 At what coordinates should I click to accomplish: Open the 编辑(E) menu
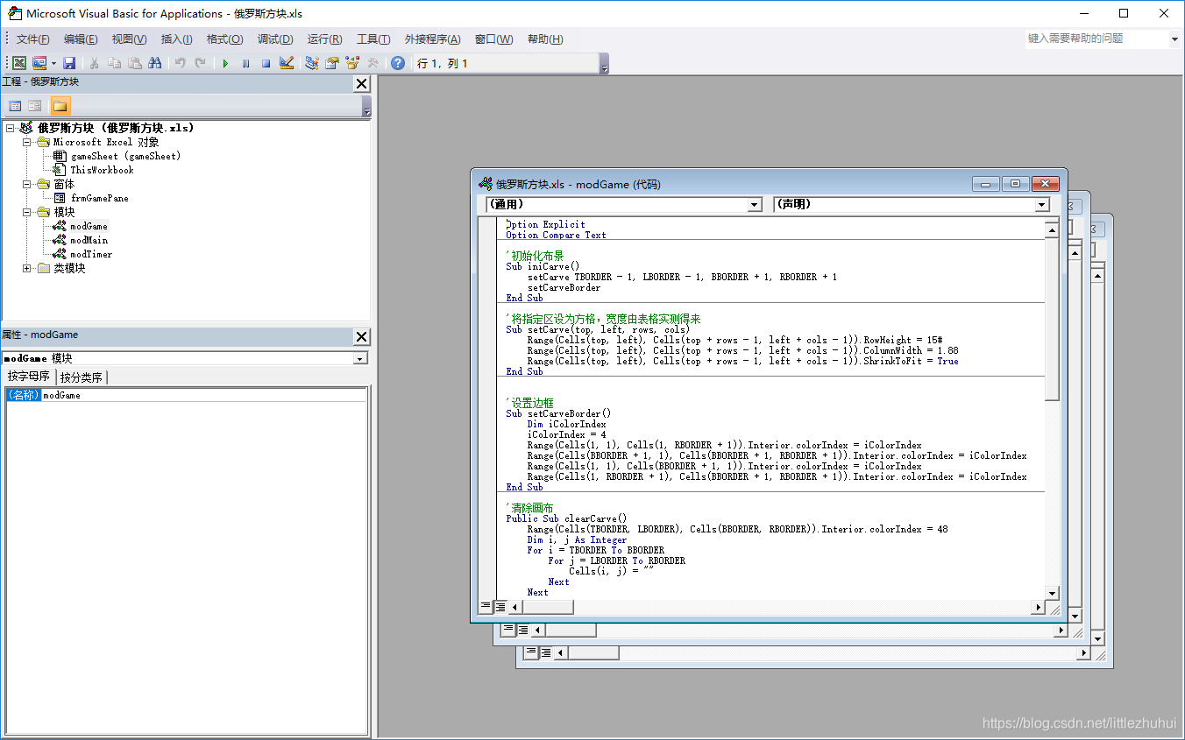81,39
